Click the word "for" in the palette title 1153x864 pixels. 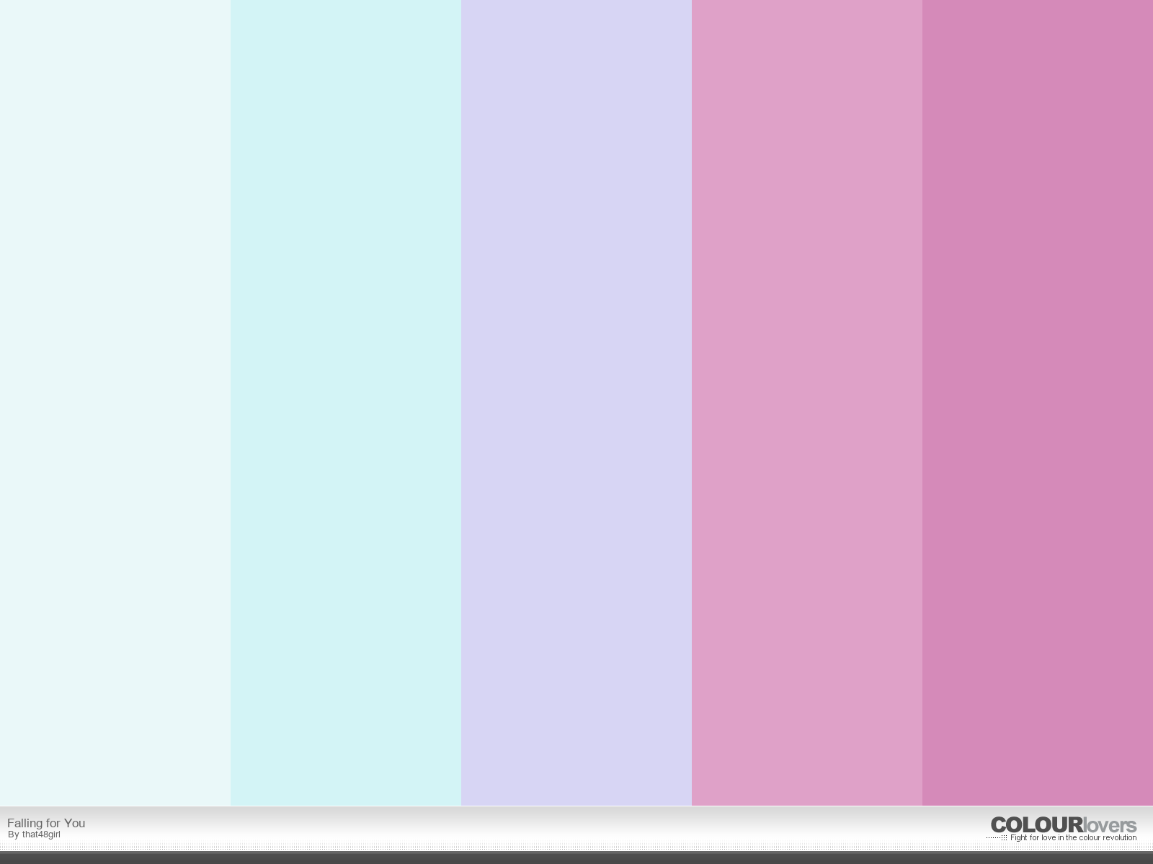coord(53,823)
